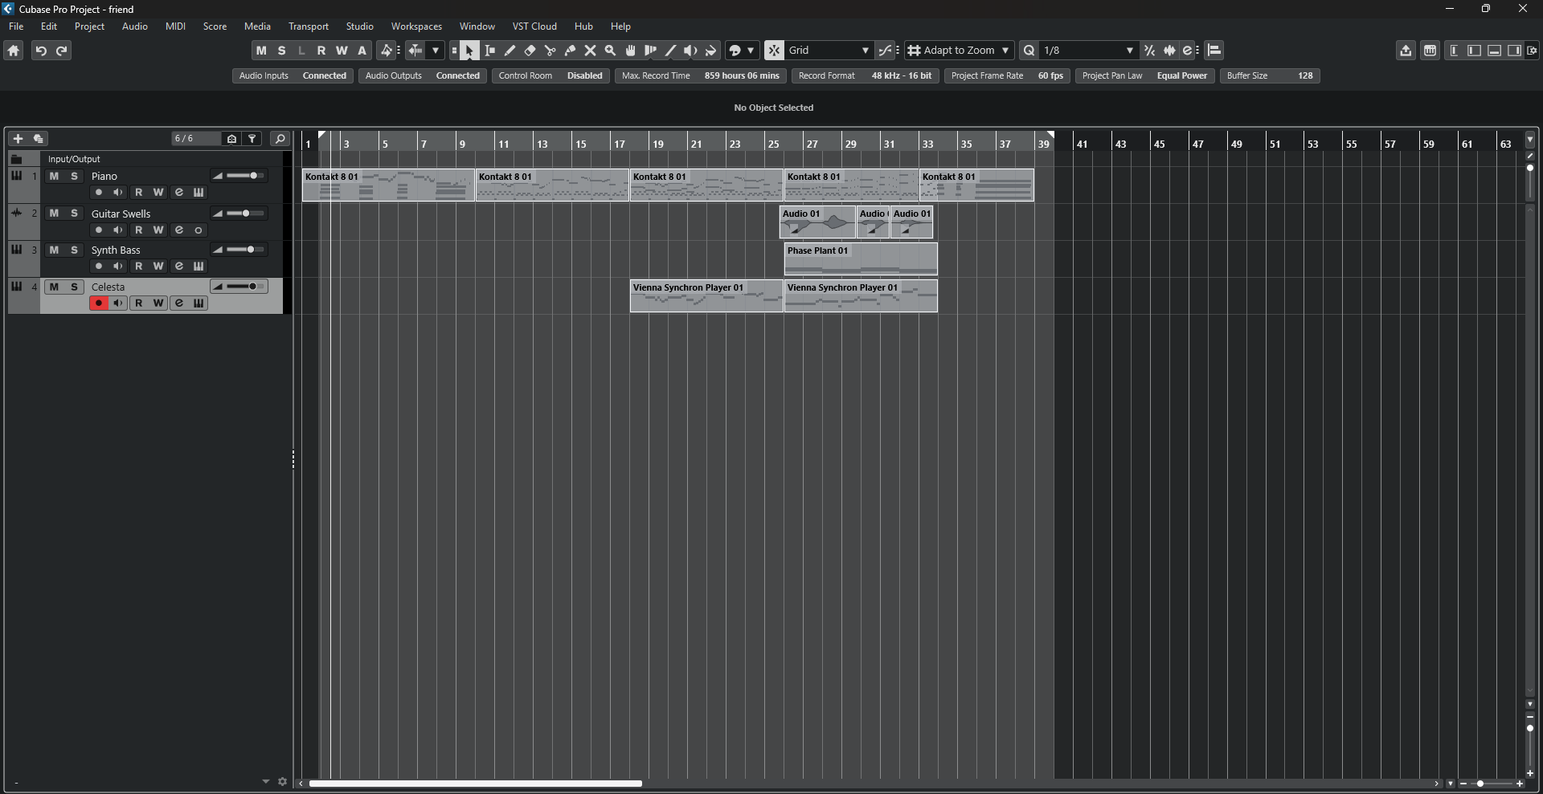This screenshot has height=794, width=1543.
Task: Open the 1/8 quantize preset dropdown
Action: [x=1088, y=51]
